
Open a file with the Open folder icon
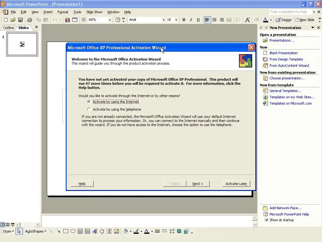coord(13,20)
